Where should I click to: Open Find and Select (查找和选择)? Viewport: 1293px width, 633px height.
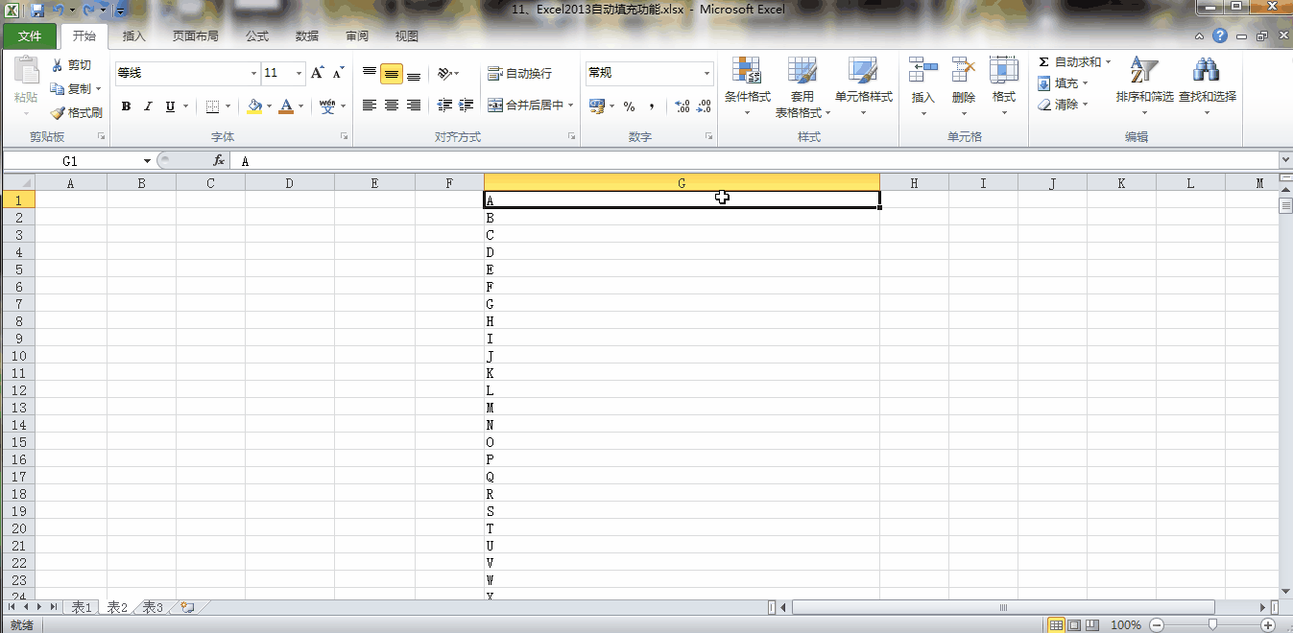pos(1207,86)
